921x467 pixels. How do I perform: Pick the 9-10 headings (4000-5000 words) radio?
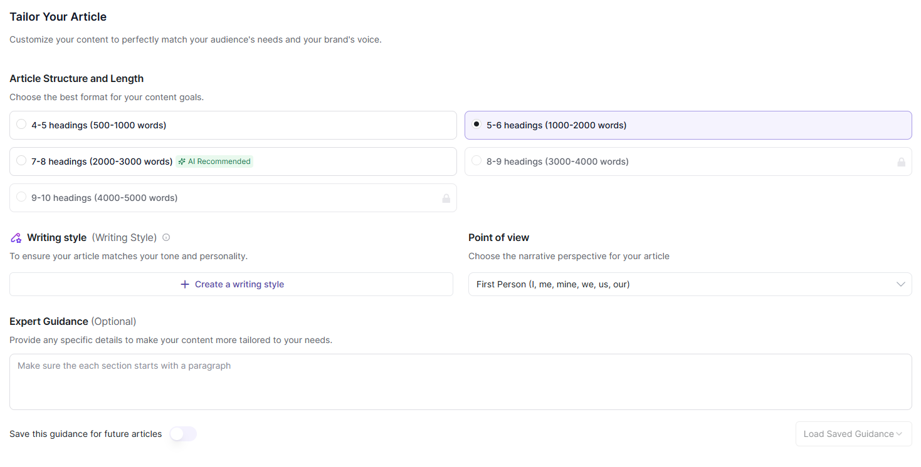point(21,197)
